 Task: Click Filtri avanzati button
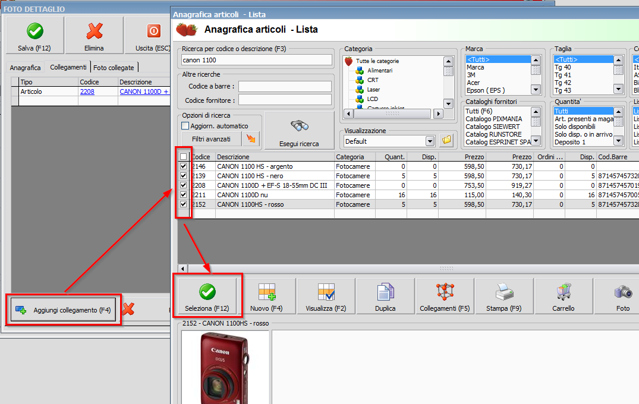tap(211, 139)
